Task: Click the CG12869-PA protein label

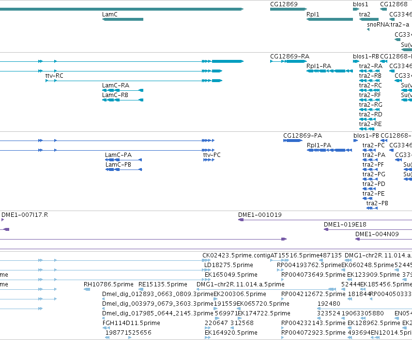Action: (x=303, y=136)
